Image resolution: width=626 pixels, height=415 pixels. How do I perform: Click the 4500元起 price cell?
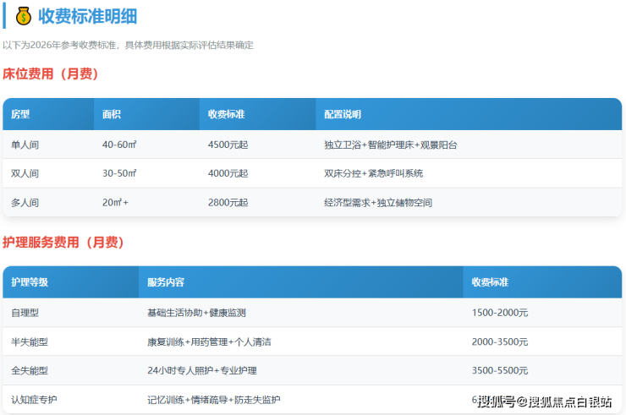pos(228,145)
